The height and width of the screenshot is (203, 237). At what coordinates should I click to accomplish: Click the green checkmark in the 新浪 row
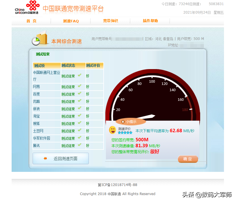coord(80,108)
